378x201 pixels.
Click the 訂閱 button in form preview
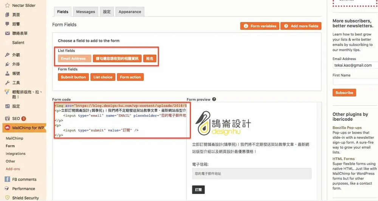[x=198, y=190]
